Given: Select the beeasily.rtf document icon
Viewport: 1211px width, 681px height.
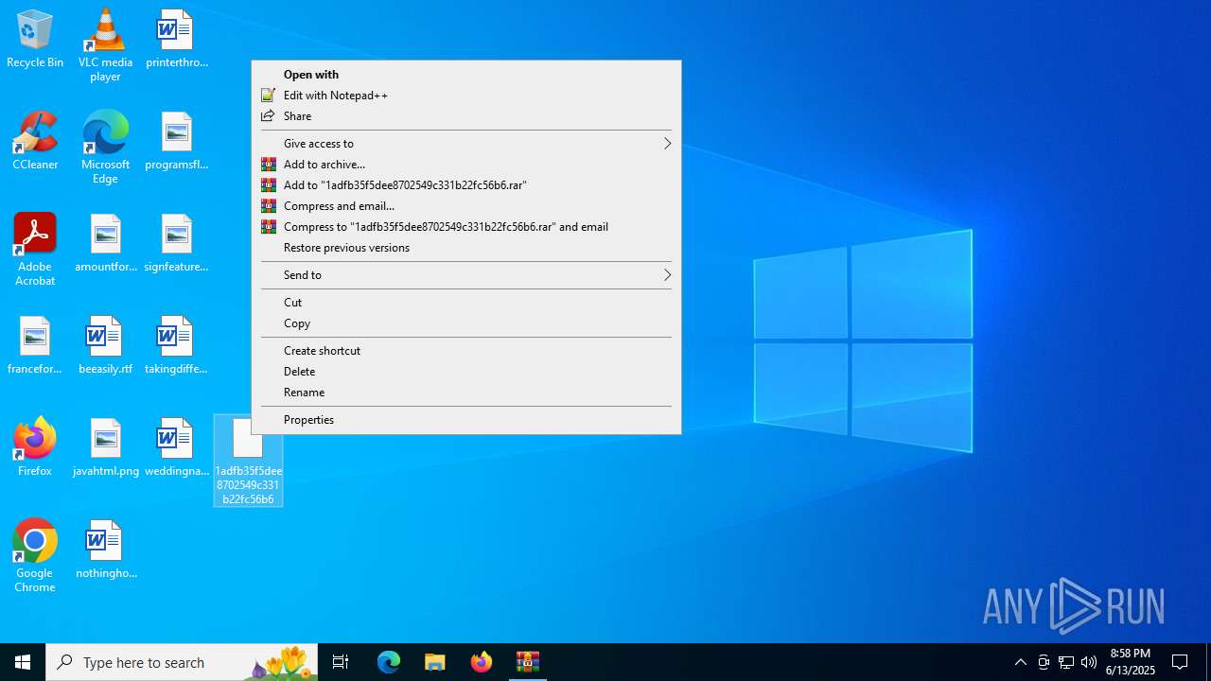Looking at the screenshot, I should coord(105,346).
